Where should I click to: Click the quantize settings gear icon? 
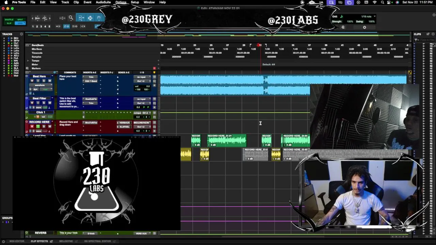pyautogui.click(x=364, y=27)
